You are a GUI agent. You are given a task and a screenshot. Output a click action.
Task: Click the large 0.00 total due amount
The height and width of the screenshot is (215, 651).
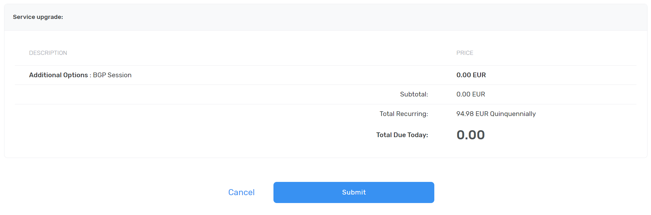tap(470, 135)
